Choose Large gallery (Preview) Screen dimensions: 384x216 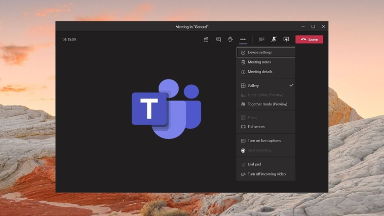click(x=266, y=95)
